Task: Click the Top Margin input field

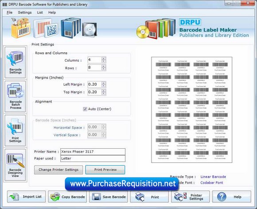Action: click(x=94, y=92)
